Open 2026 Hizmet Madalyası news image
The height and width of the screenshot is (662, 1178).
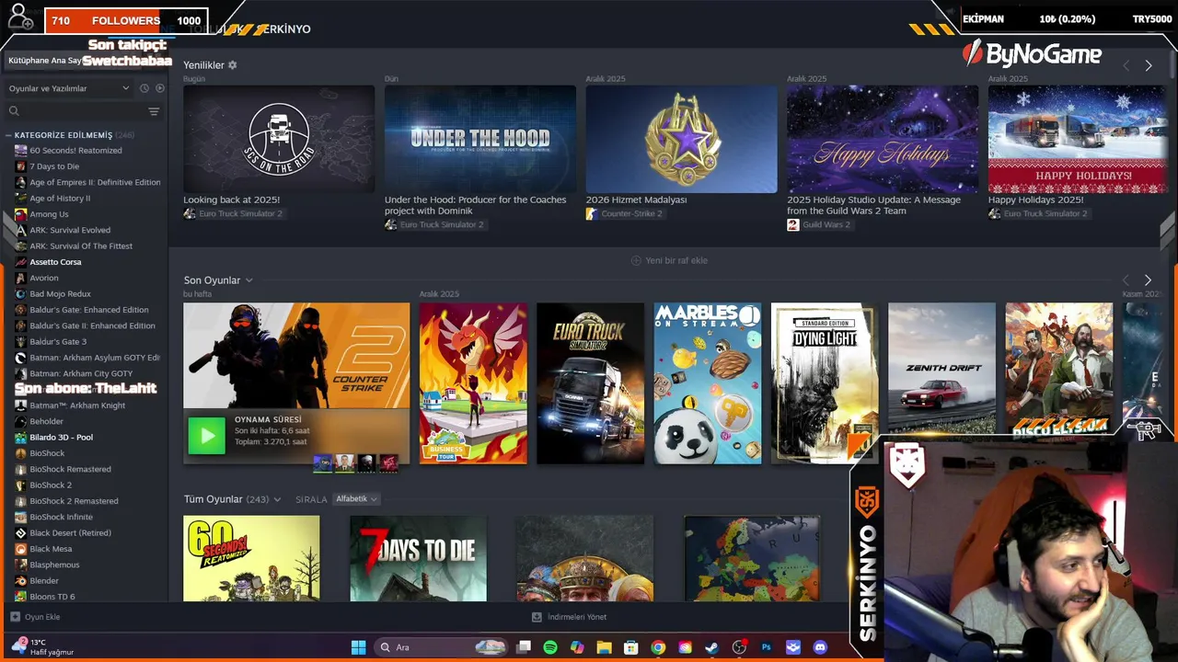point(682,139)
